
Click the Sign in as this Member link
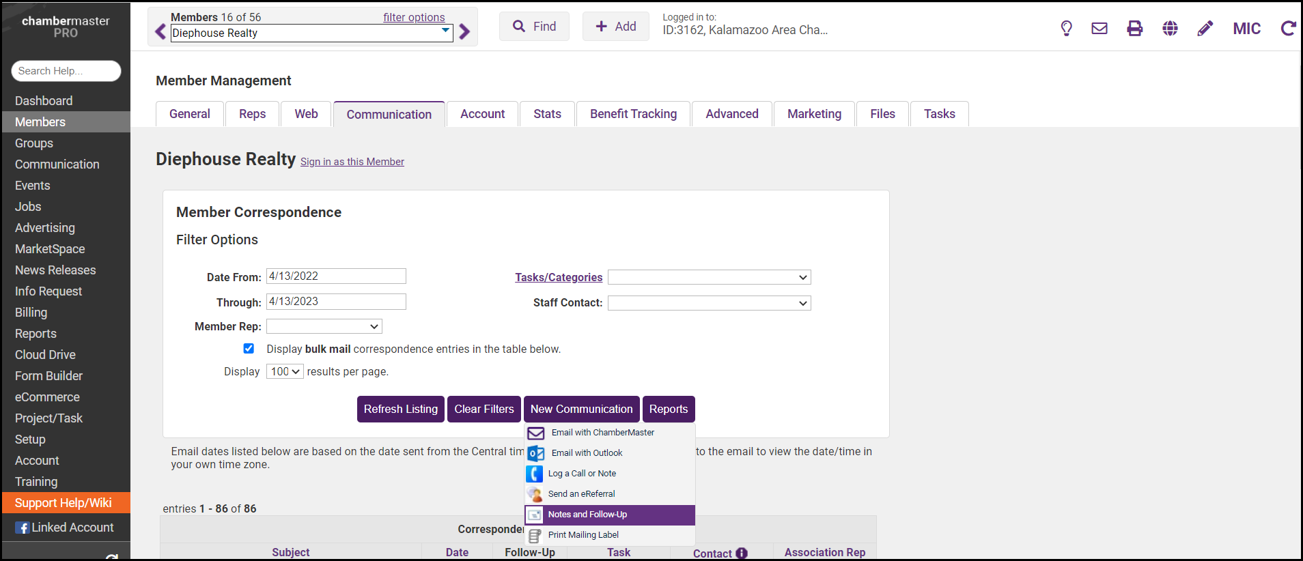(x=352, y=162)
